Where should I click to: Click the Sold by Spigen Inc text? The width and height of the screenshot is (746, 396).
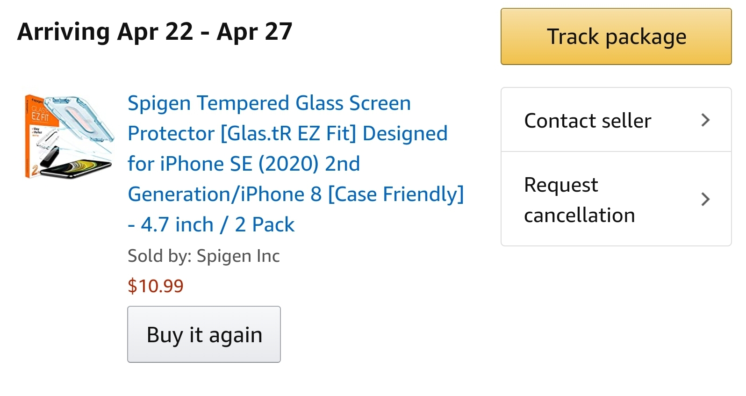(203, 256)
